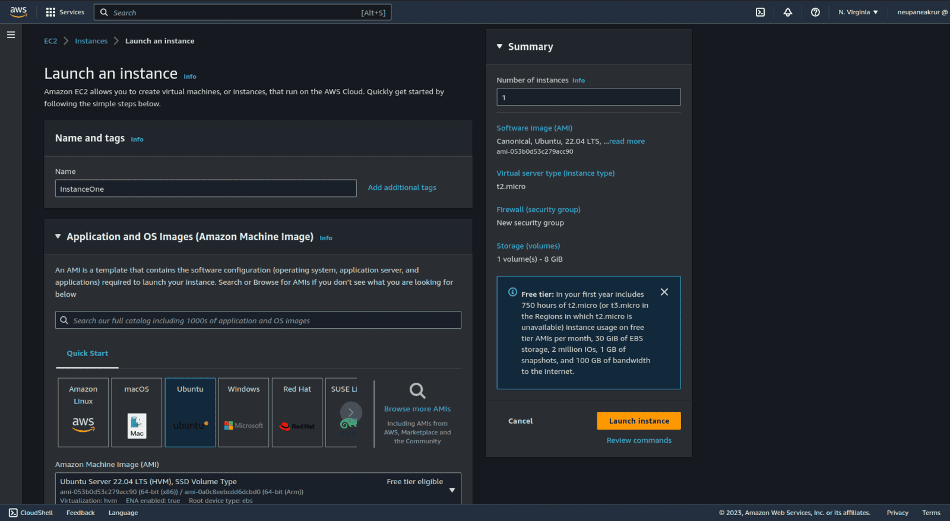The height and width of the screenshot is (521, 950).
Task: Click the Browse more AMIs magnifier icon
Action: pos(417,390)
